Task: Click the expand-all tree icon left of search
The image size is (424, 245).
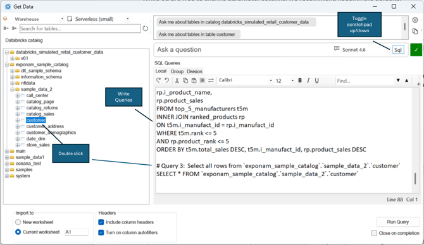Action: click(x=6, y=28)
